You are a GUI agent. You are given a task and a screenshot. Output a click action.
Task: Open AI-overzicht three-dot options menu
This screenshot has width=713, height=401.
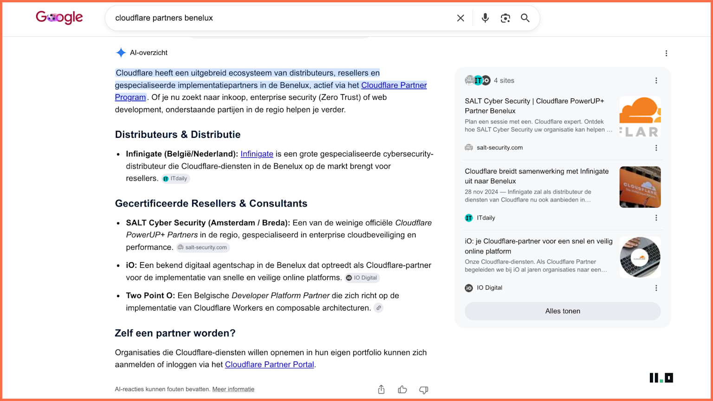point(666,53)
